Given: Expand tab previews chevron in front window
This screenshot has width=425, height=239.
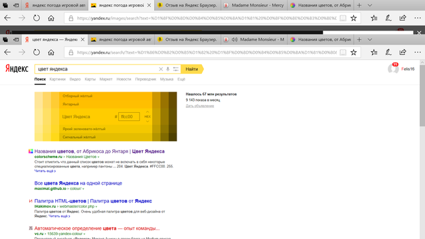Looking at the screenshot, I should pos(370,40).
